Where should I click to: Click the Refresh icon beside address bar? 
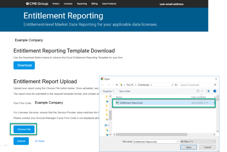(175, 85)
